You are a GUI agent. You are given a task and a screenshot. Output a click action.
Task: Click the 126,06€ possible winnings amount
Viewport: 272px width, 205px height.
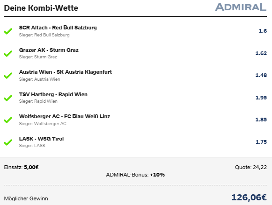click(x=249, y=198)
